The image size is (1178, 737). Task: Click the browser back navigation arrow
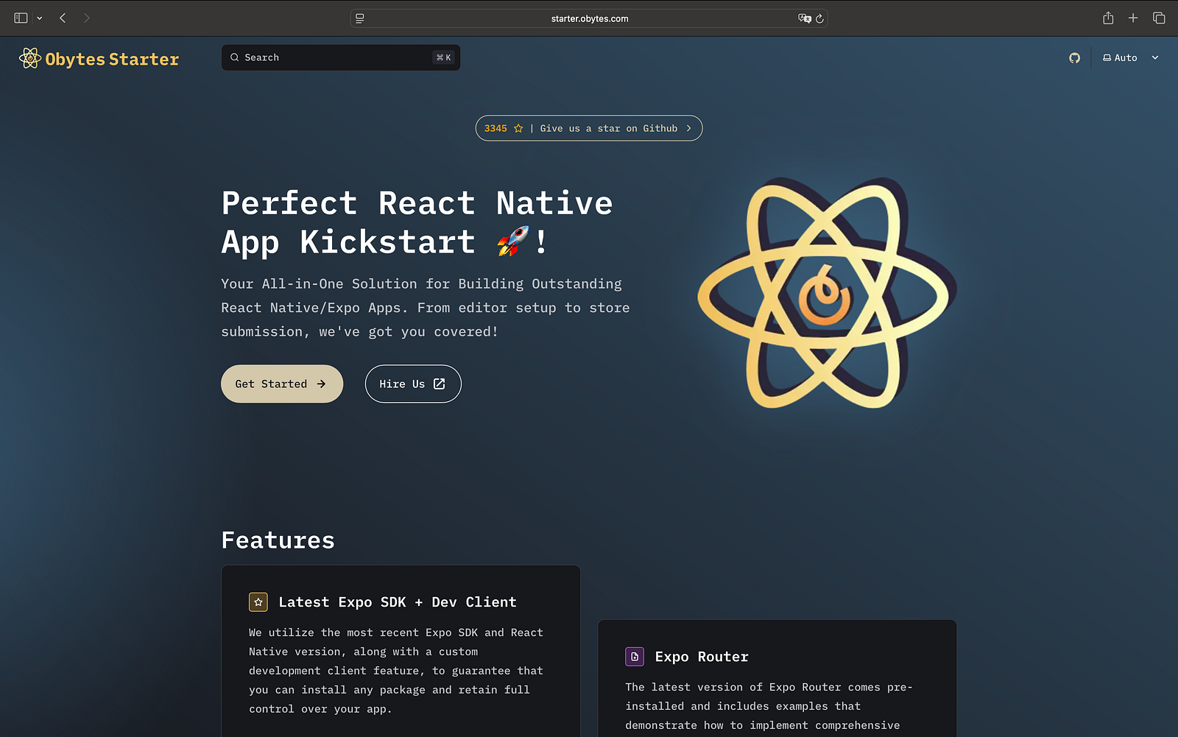tap(63, 18)
